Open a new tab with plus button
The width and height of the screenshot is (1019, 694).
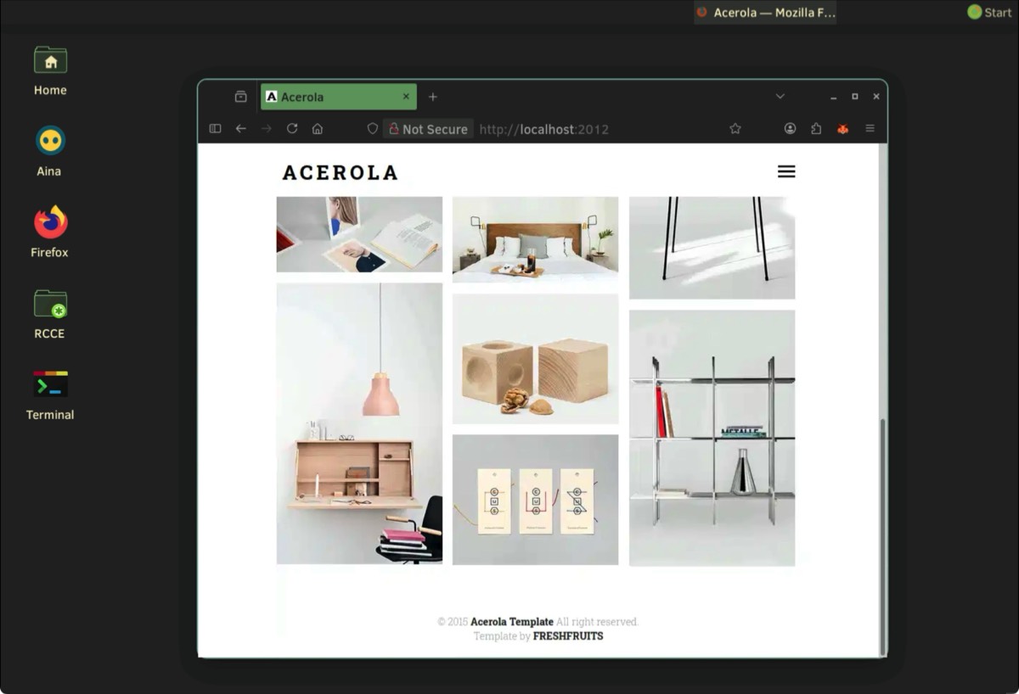point(432,97)
